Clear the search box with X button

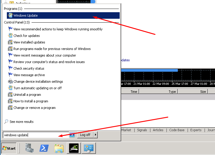coord(72,135)
